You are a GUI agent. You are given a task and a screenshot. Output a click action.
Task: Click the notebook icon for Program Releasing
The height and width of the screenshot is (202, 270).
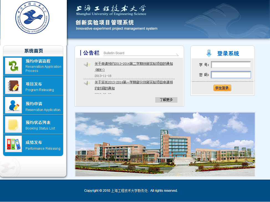[x=13, y=86]
